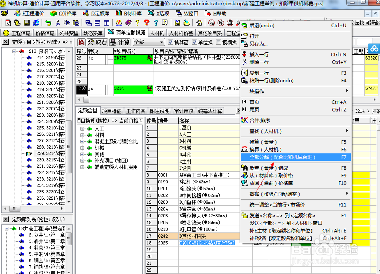Choose 插入一行 in the context menu
380x274 pixels.
296,54
